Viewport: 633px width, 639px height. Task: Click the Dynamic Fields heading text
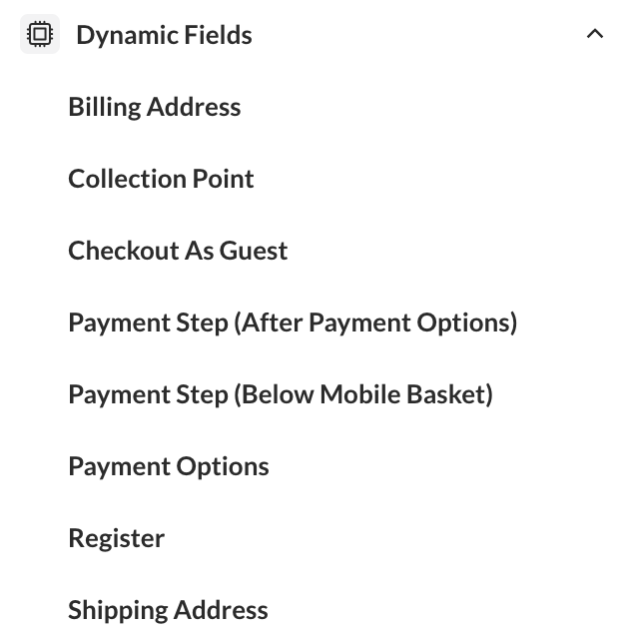point(164,35)
